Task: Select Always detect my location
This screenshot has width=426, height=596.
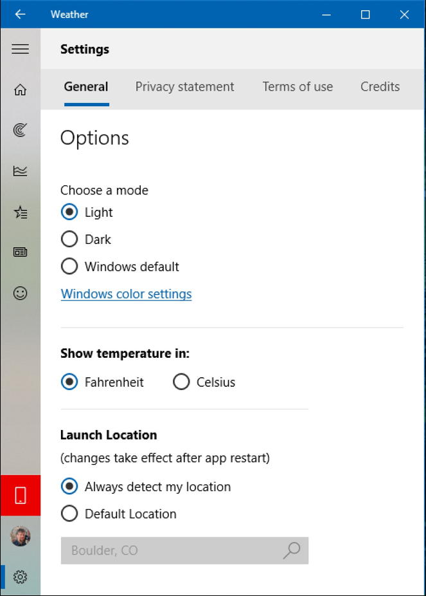Action: 69,487
